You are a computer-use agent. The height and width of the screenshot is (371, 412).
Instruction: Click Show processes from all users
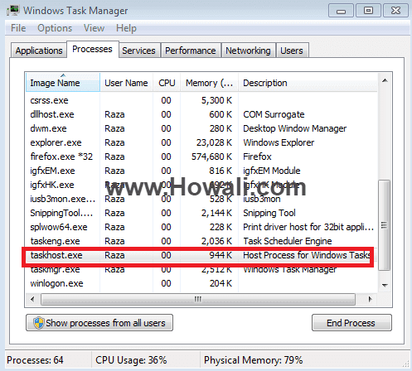click(x=99, y=322)
